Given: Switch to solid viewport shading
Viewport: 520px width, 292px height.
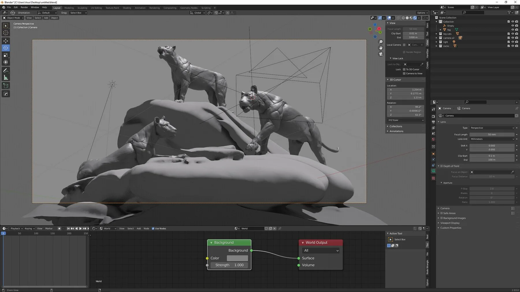Looking at the screenshot, I should point(407,18).
